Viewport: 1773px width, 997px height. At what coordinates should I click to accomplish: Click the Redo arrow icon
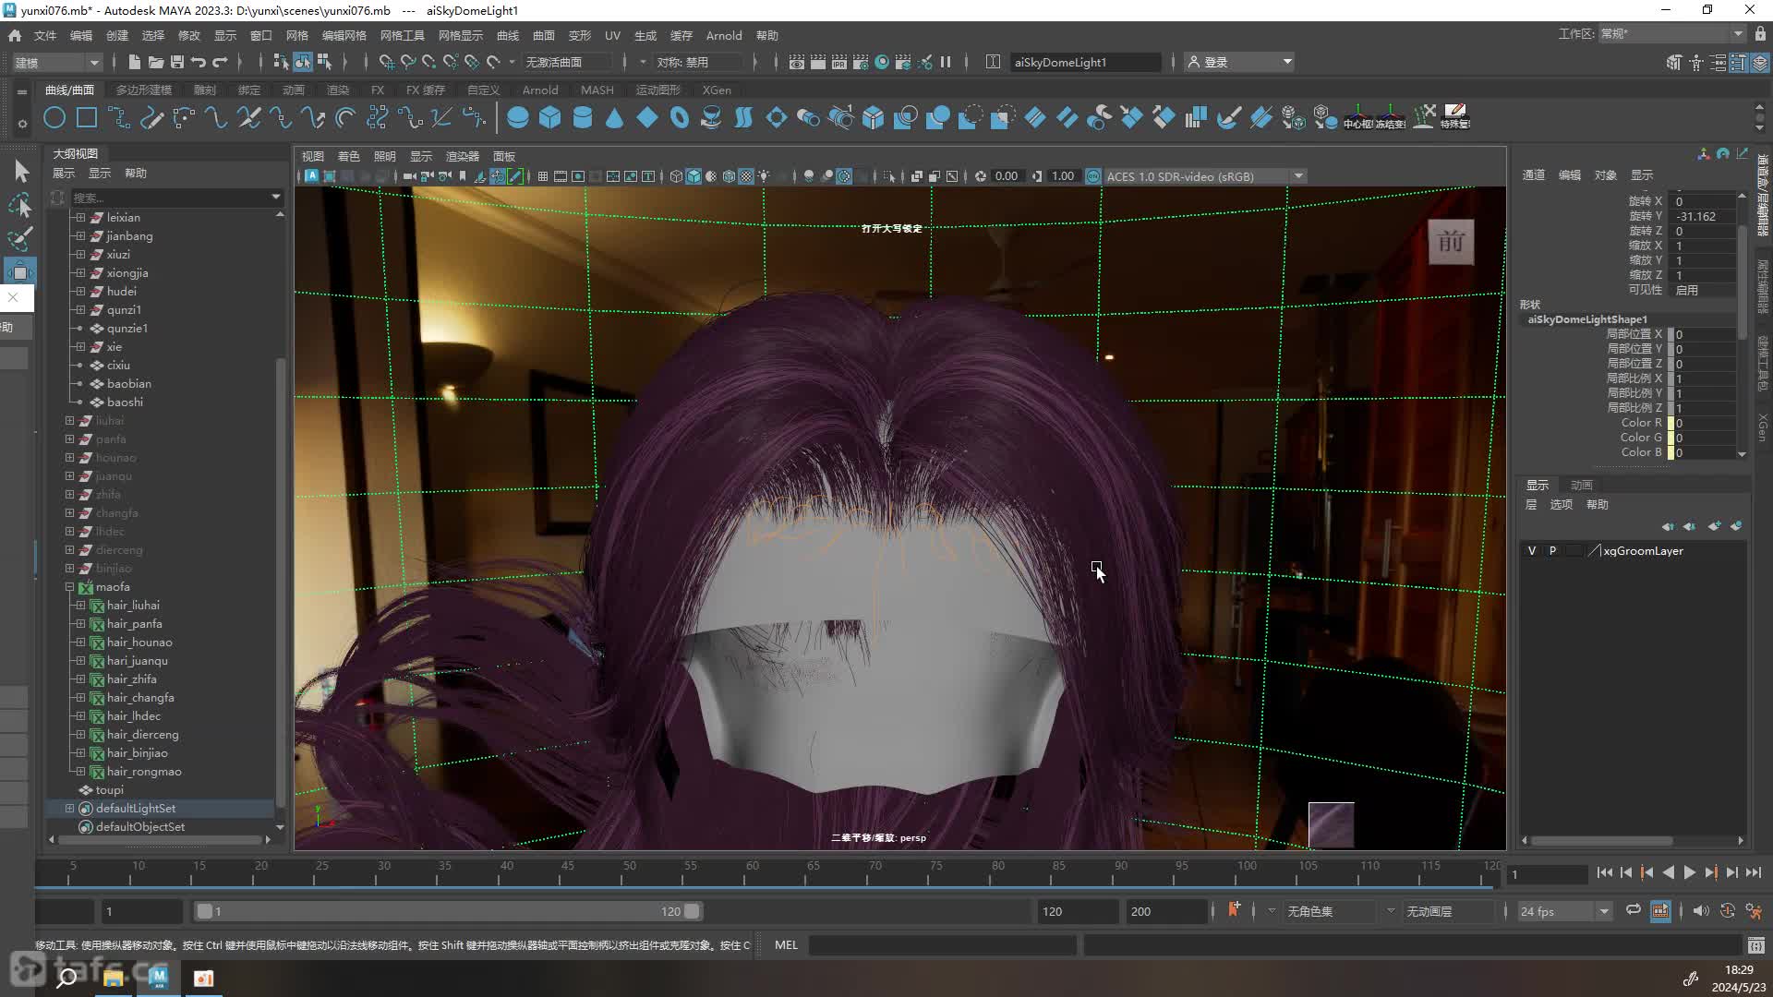(220, 62)
